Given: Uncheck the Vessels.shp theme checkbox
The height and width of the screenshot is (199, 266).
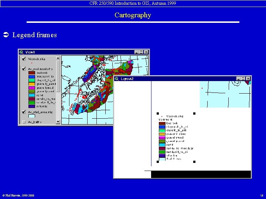Looking at the screenshot, I should click(x=24, y=59).
